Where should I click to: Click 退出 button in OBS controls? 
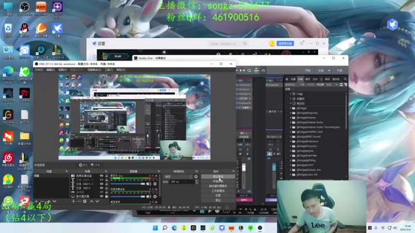218,200
